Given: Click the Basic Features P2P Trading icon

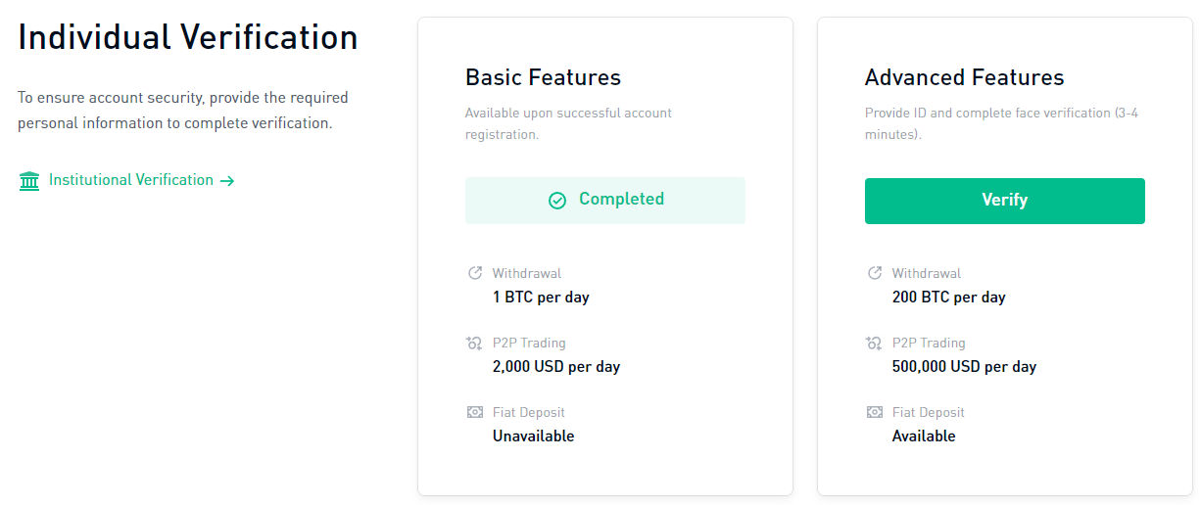Looking at the screenshot, I should (475, 344).
